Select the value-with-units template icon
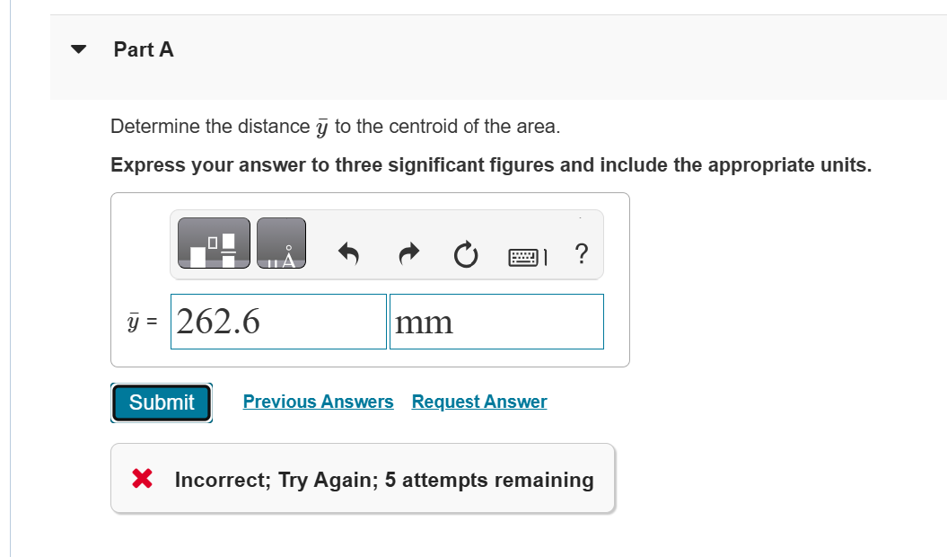Viewport: 947px width, 557px height. (x=214, y=243)
